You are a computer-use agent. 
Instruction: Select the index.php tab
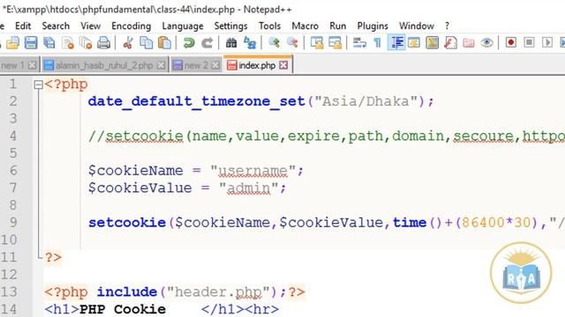[x=257, y=65]
